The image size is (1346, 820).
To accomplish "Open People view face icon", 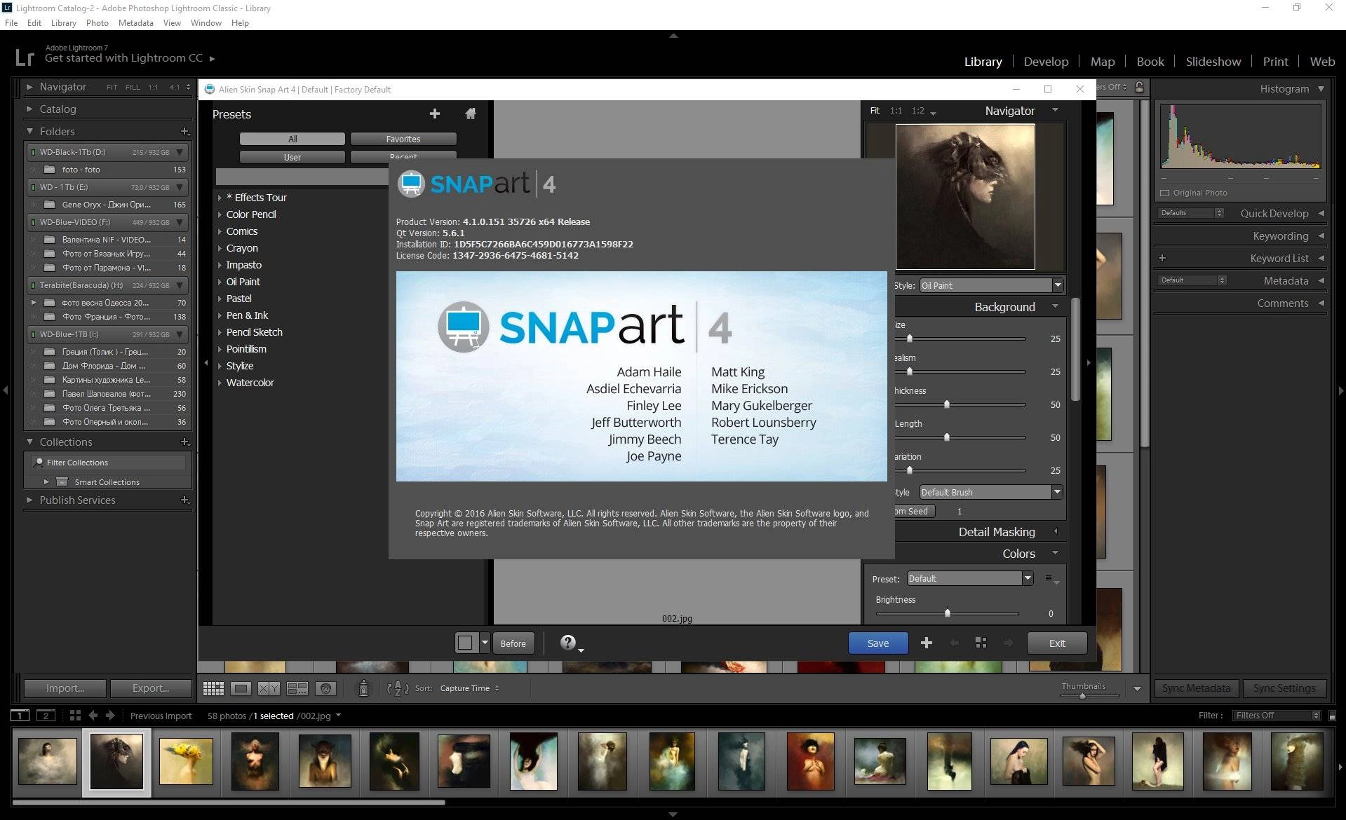I will coord(325,688).
